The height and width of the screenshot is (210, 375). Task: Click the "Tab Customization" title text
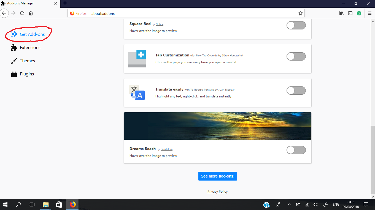pyautogui.click(x=172, y=55)
